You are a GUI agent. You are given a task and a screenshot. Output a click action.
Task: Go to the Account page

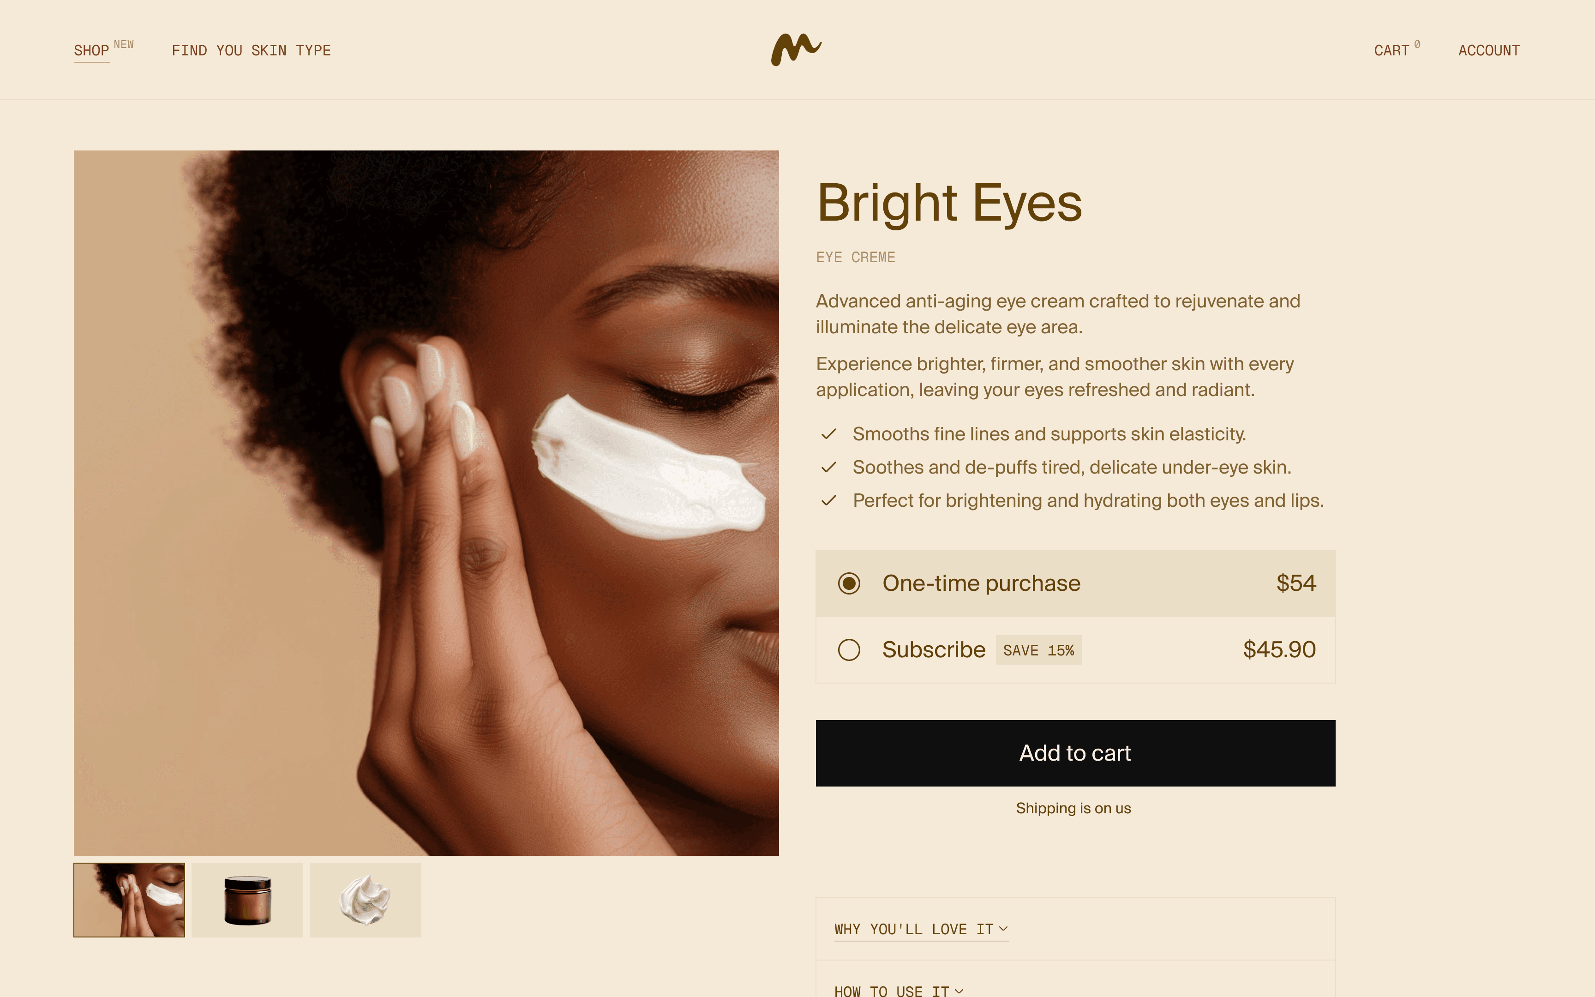[x=1489, y=51]
